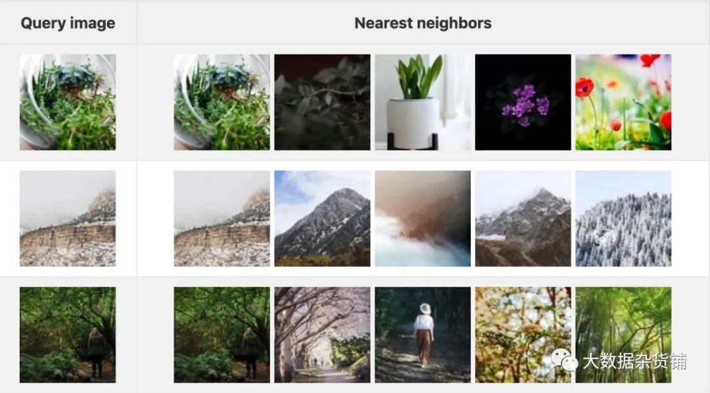The height and width of the screenshot is (393, 710).
Task: Click the terrarium query image
Action: coord(68,103)
